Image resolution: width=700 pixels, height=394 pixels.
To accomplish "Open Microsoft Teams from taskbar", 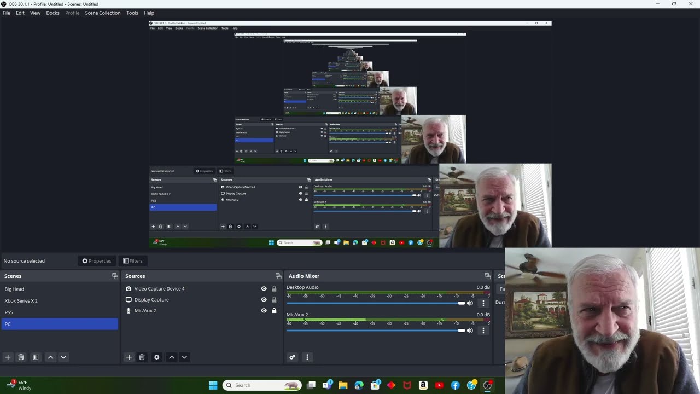I will [x=327, y=385].
